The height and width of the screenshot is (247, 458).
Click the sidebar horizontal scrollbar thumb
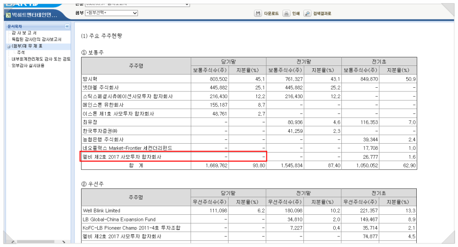36,242
